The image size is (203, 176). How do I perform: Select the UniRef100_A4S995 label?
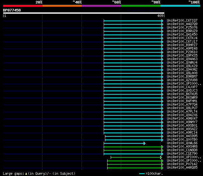click(182, 136)
